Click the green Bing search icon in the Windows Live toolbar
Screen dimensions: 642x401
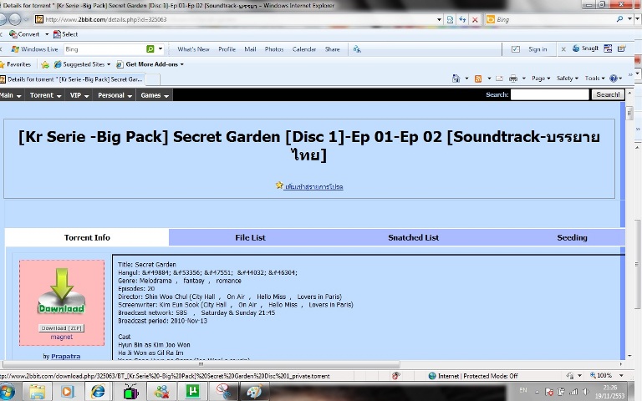pos(150,49)
